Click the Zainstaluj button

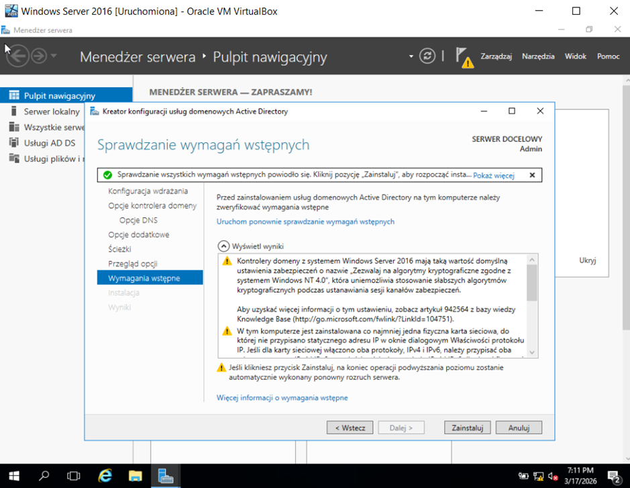click(467, 428)
